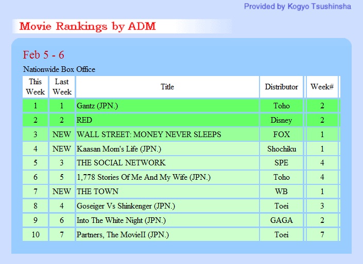
Task: Click the 'Nationwide Box Office' label
Action: (59, 69)
